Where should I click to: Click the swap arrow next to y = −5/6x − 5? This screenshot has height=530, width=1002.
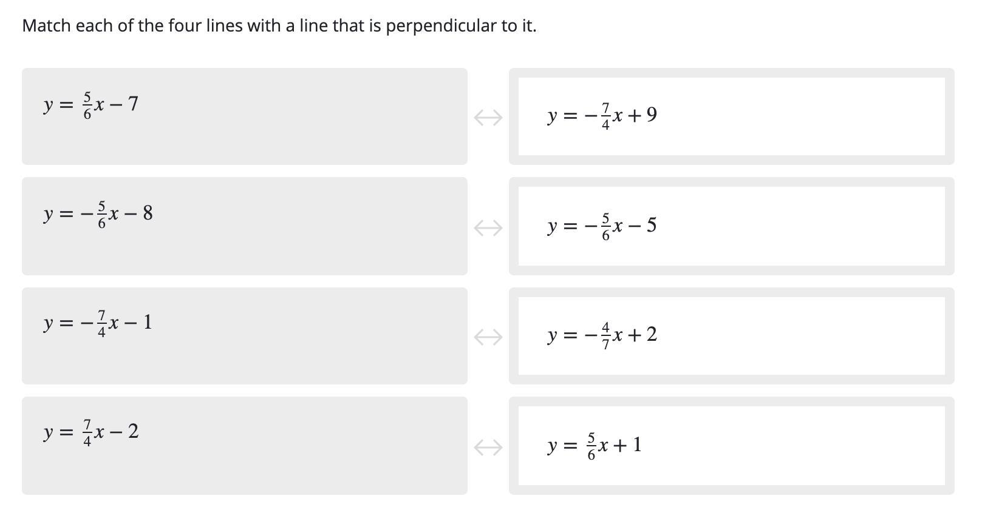coord(488,227)
